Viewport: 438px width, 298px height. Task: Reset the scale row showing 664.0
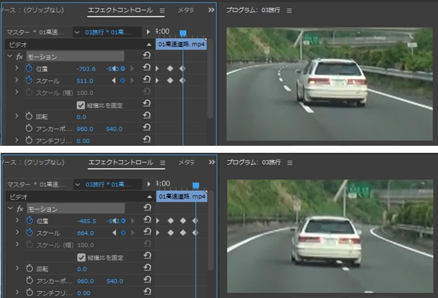[x=147, y=232]
